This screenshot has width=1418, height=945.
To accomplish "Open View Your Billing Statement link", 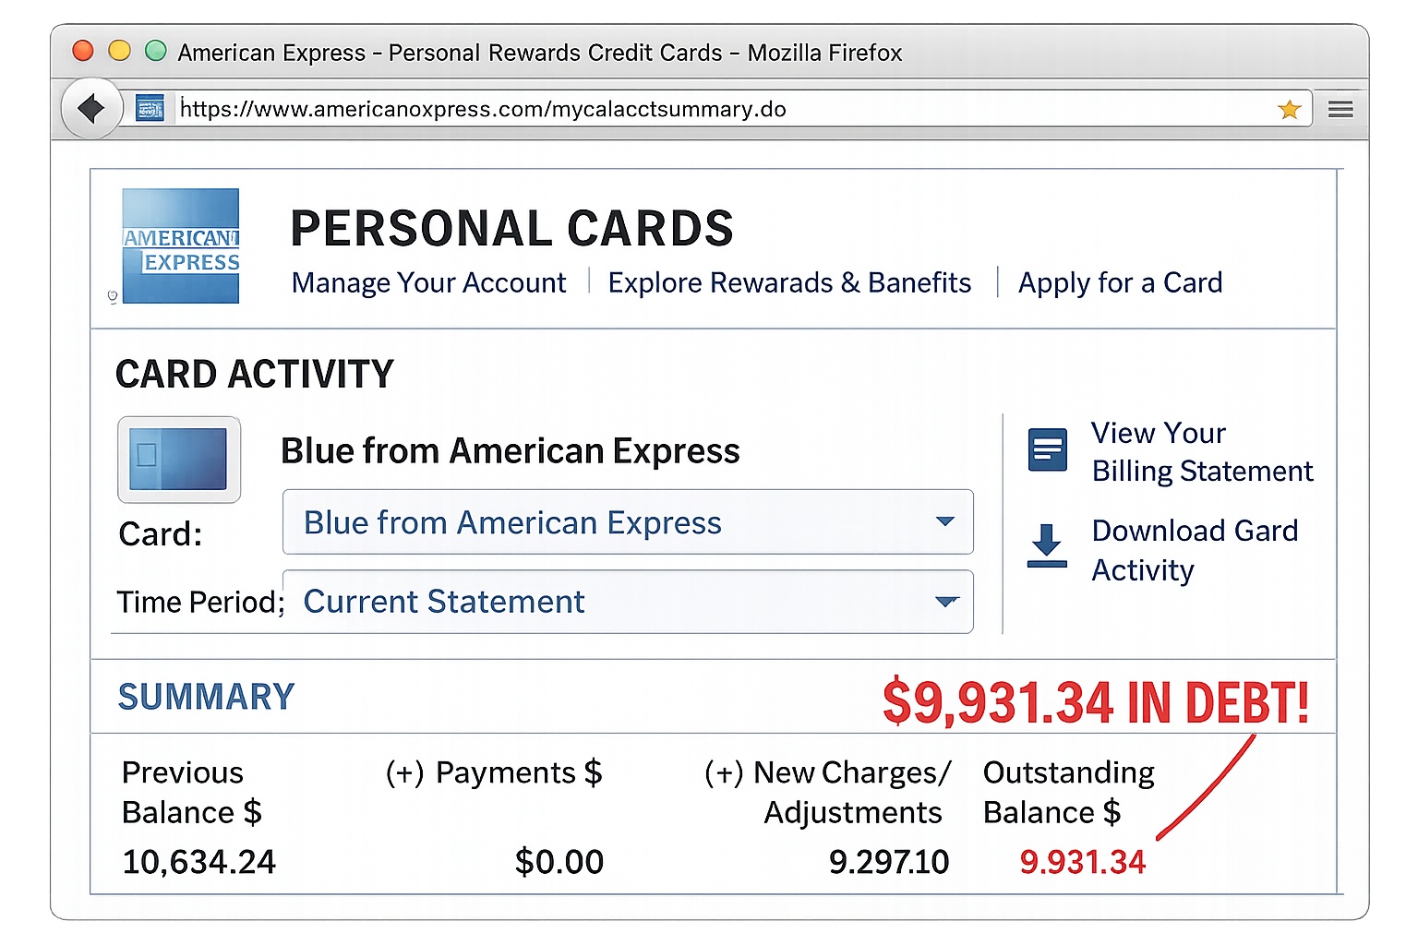I will point(1200,452).
